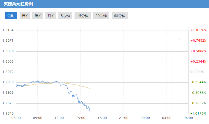209x124 pixels.
Task: Click the blue price line's latest point
Action: [x=90, y=112]
